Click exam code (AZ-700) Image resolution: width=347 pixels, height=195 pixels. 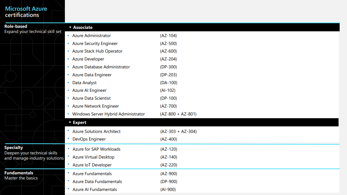pos(168,106)
